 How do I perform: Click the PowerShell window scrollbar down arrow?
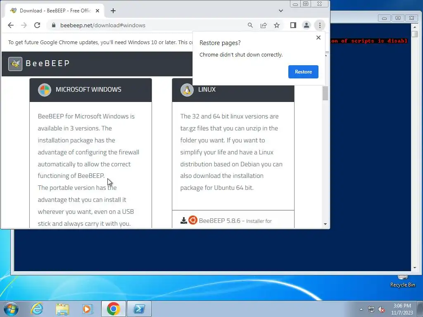(x=415, y=267)
